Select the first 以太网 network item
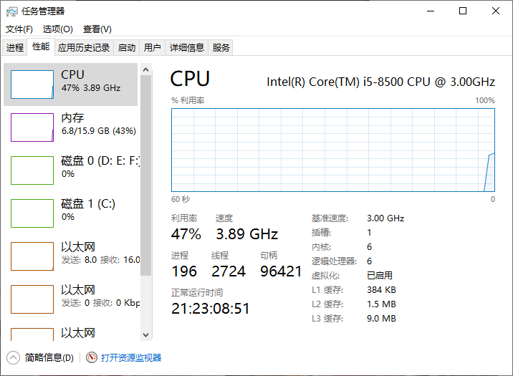 click(71, 256)
